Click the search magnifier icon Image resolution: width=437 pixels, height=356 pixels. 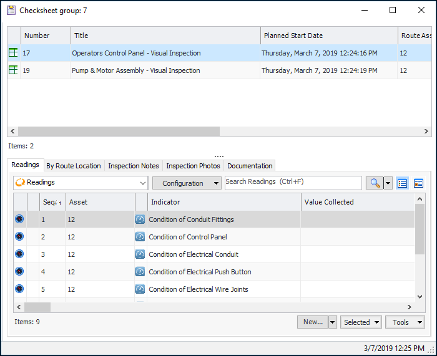point(375,183)
